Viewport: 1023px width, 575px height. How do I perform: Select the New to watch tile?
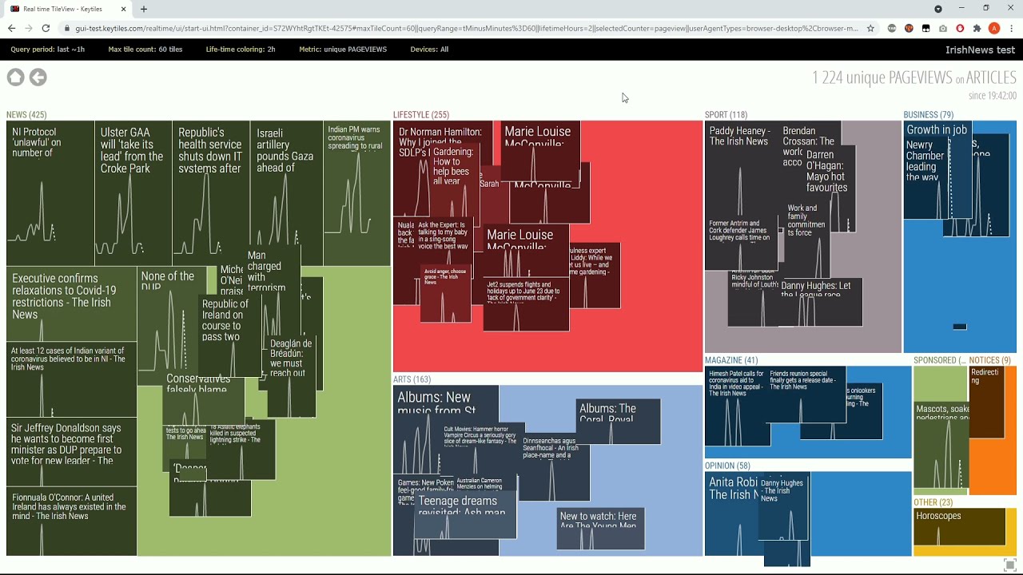600,528
